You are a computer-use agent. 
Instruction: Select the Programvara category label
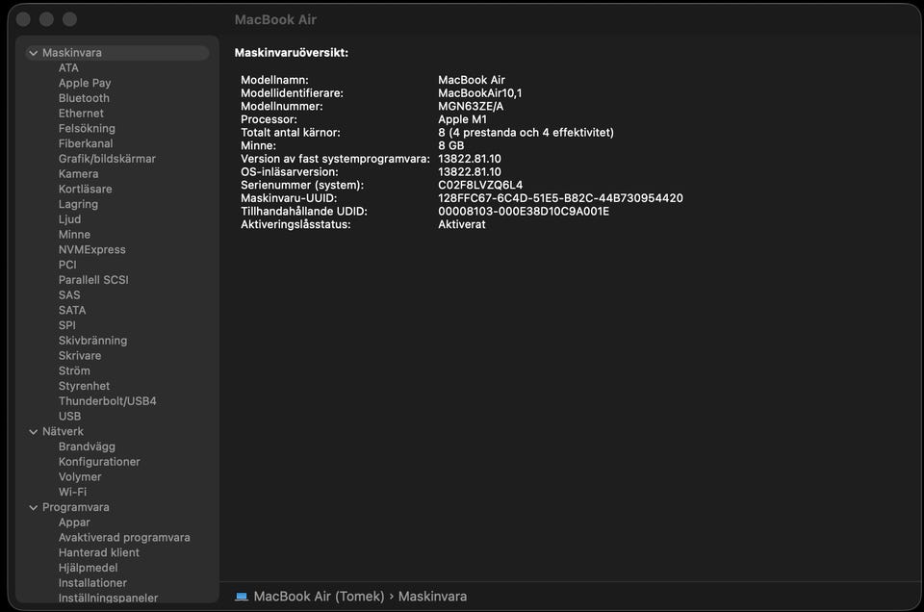point(75,507)
